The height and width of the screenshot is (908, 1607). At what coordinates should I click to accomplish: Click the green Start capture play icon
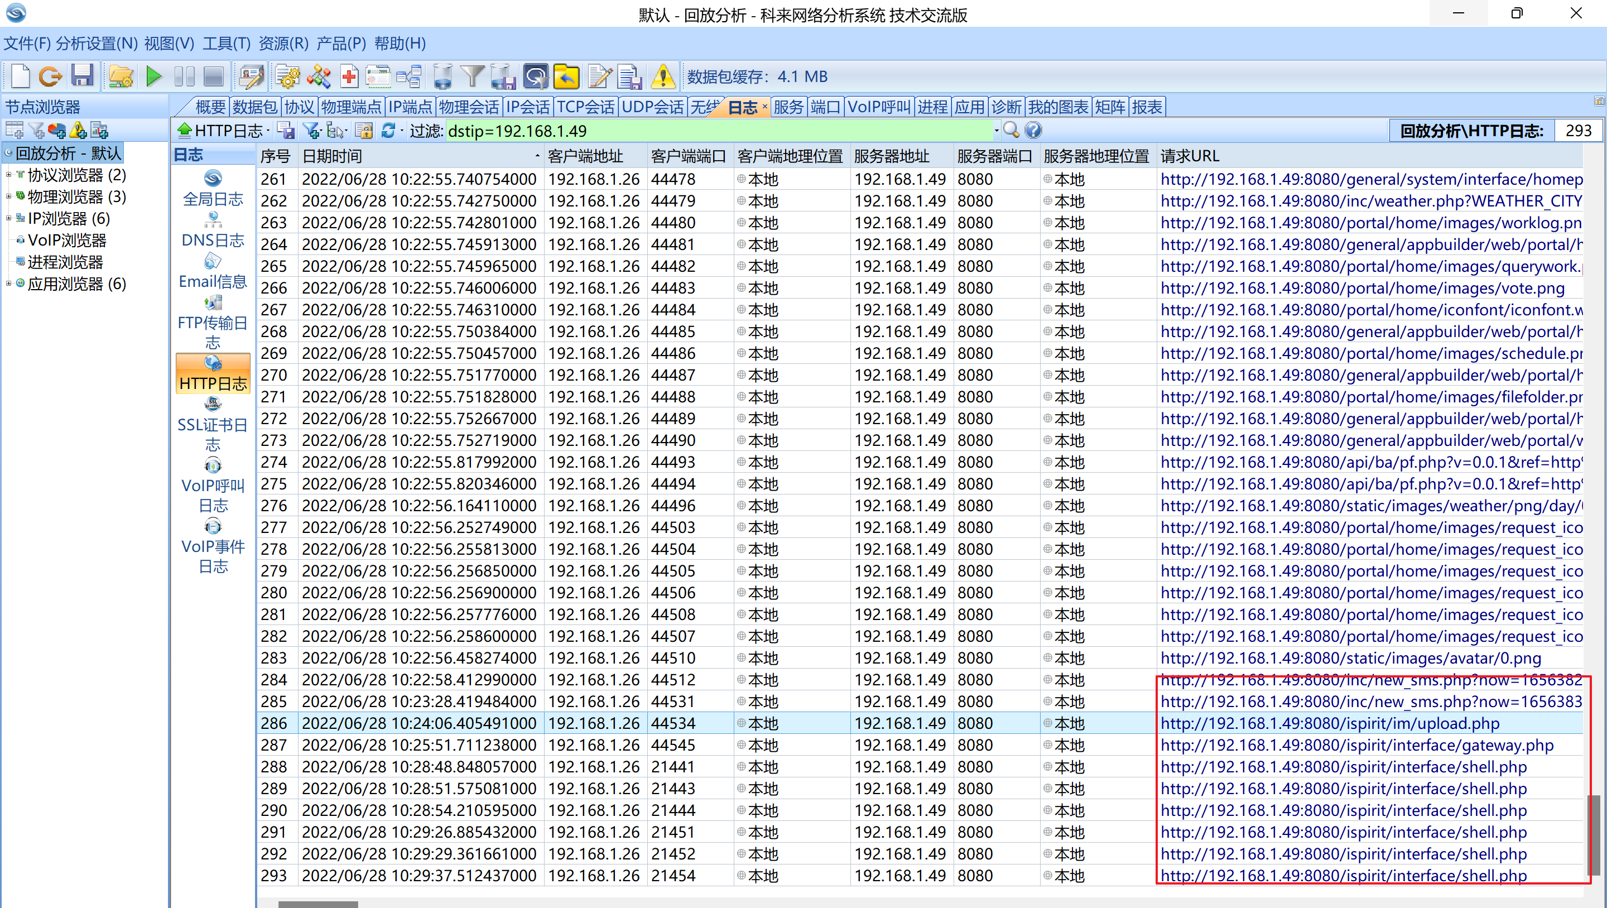(153, 77)
